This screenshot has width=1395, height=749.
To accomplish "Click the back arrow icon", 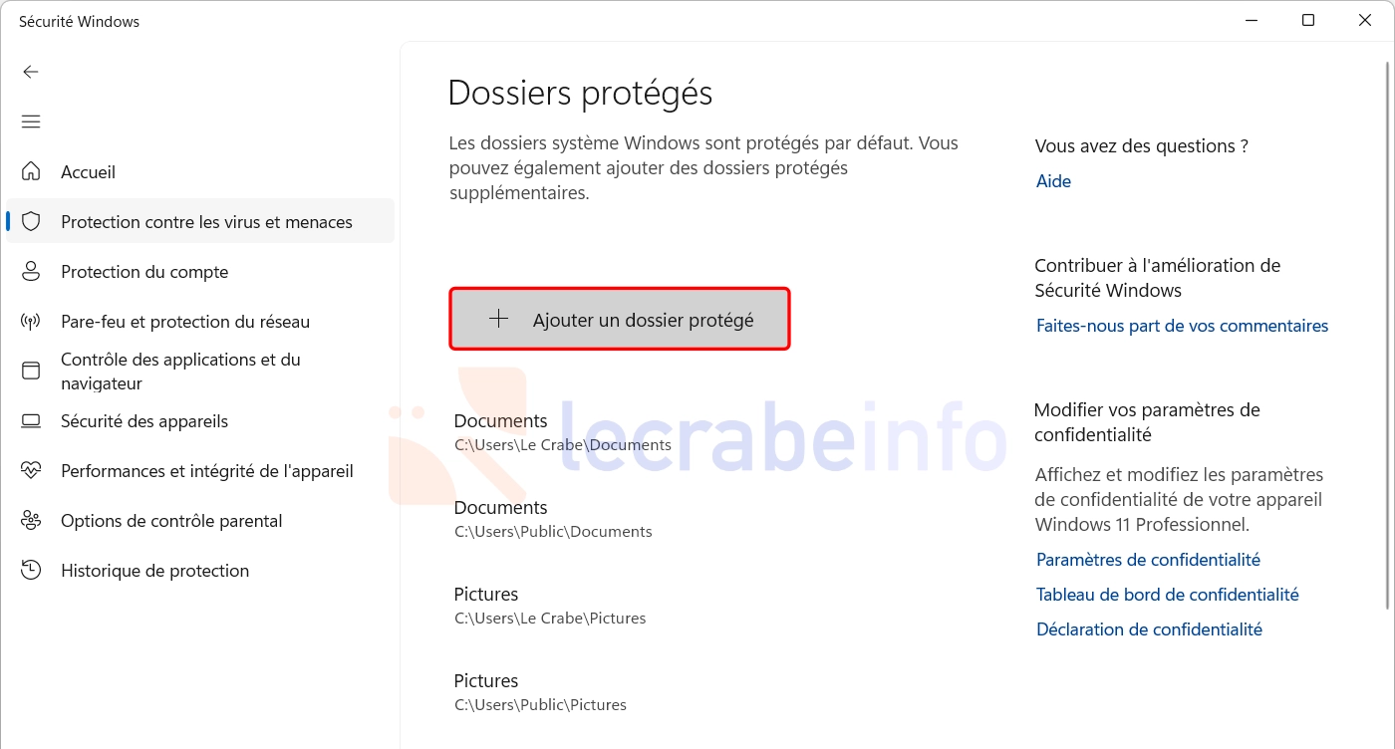I will [x=31, y=72].
